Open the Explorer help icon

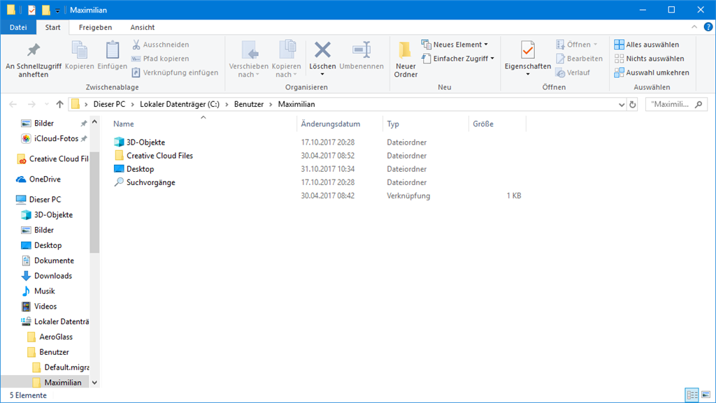pyautogui.click(x=708, y=27)
